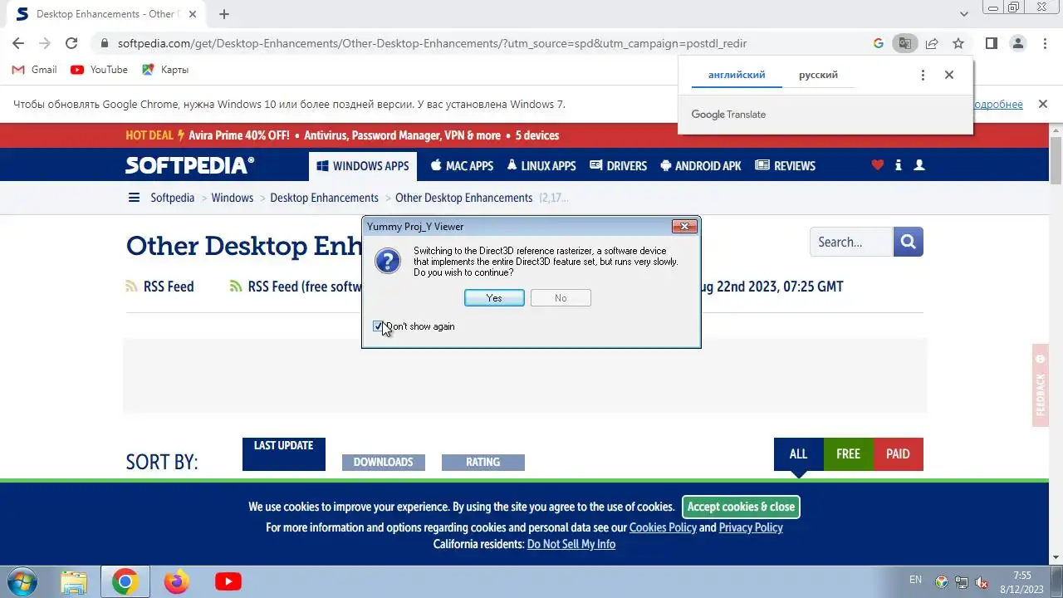
Task: Open the Chrome side panel icon
Action: coord(992,43)
